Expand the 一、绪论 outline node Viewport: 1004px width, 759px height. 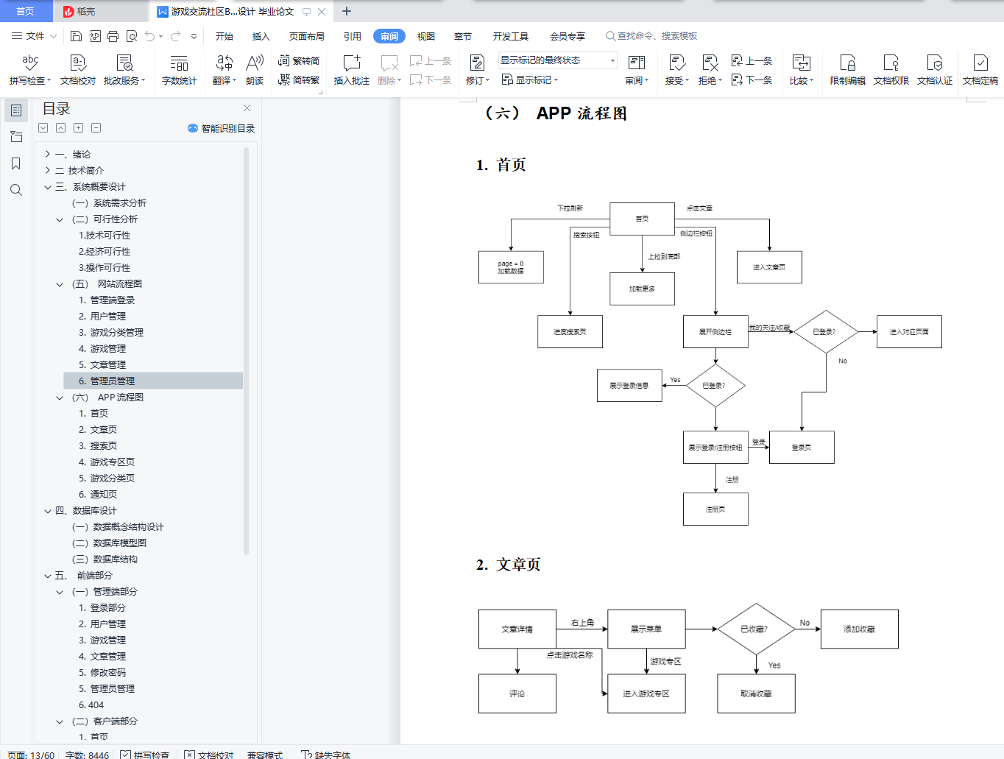click(48, 155)
